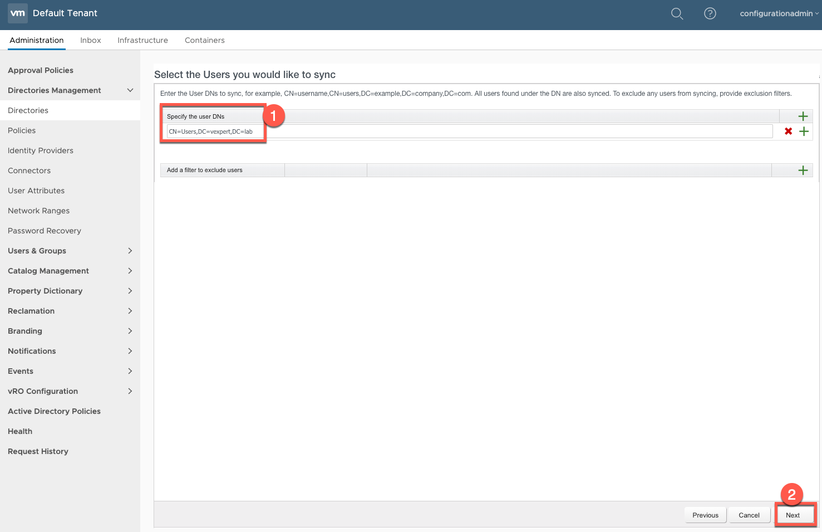Switch to Infrastructure tab

(x=142, y=40)
